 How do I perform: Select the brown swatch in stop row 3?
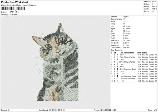click(x=117, y=59)
